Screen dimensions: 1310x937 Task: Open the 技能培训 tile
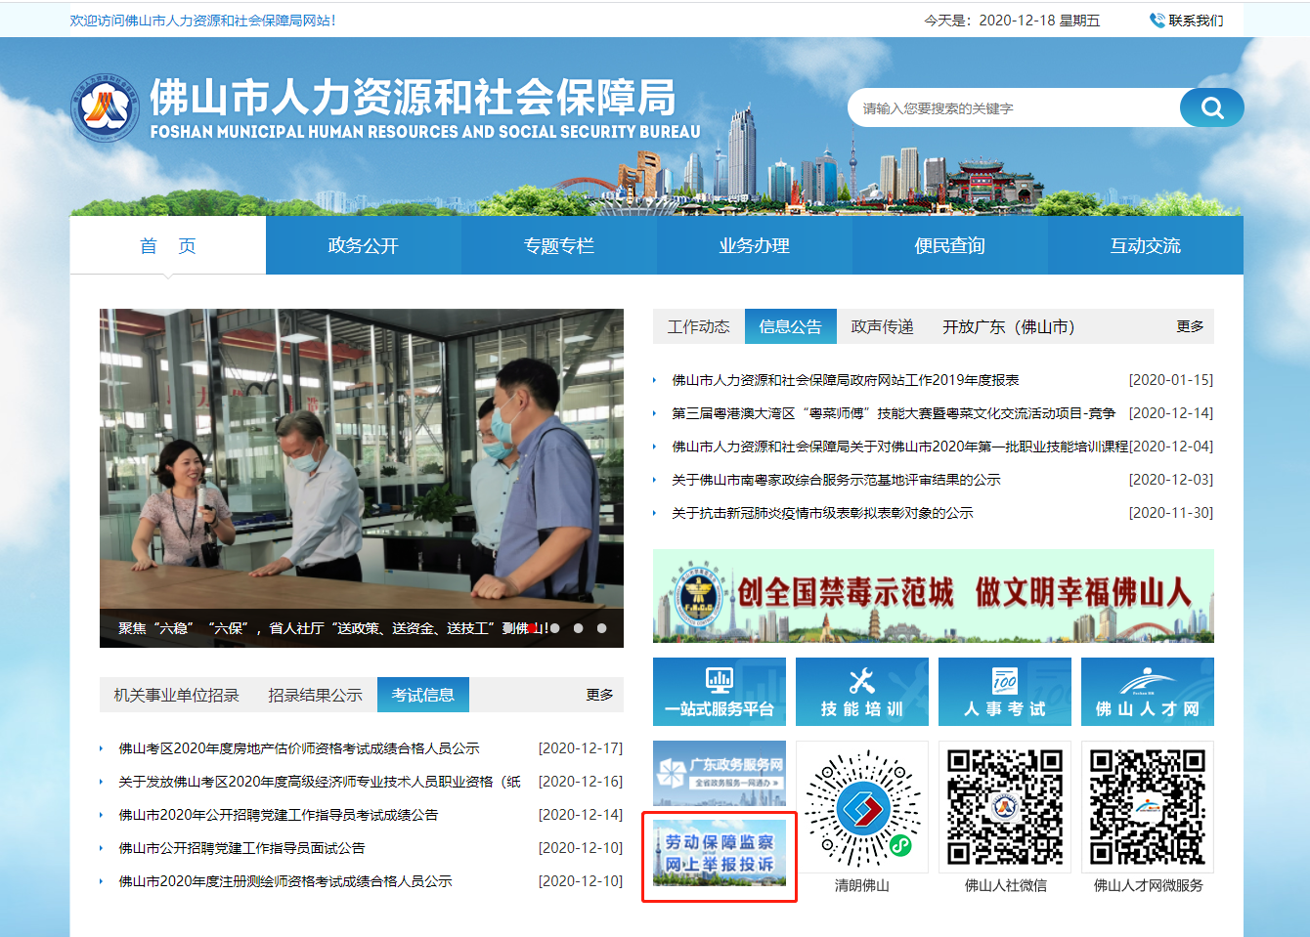pyautogui.click(x=861, y=692)
